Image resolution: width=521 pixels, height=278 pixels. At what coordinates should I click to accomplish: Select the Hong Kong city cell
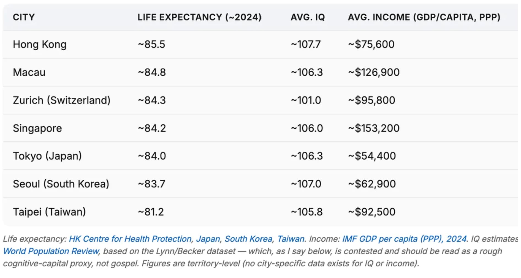(x=40, y=44)
